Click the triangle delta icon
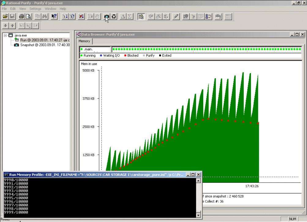Image resolution: width=307 pixels, height=222 pixels. [x=123, y=17]
